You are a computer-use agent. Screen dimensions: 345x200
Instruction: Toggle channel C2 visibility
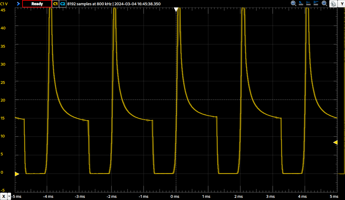point(63,4)
